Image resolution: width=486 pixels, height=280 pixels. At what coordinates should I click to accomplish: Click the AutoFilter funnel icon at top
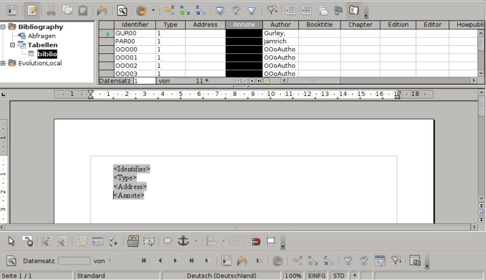point(220,10)
